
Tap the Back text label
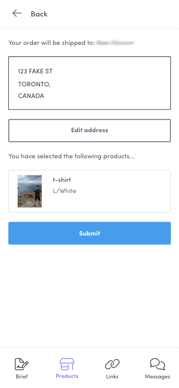[x=39, y=14]
